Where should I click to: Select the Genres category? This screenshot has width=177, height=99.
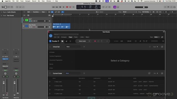coord(51,64)
